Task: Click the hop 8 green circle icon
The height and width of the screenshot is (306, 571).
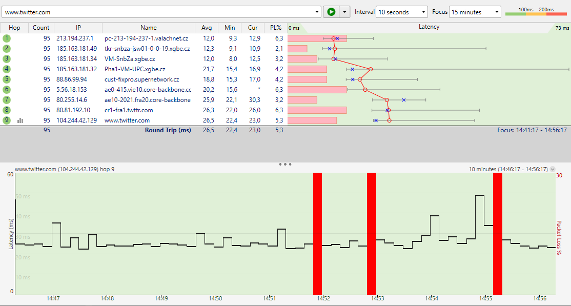Action: [x=7, y=110]
